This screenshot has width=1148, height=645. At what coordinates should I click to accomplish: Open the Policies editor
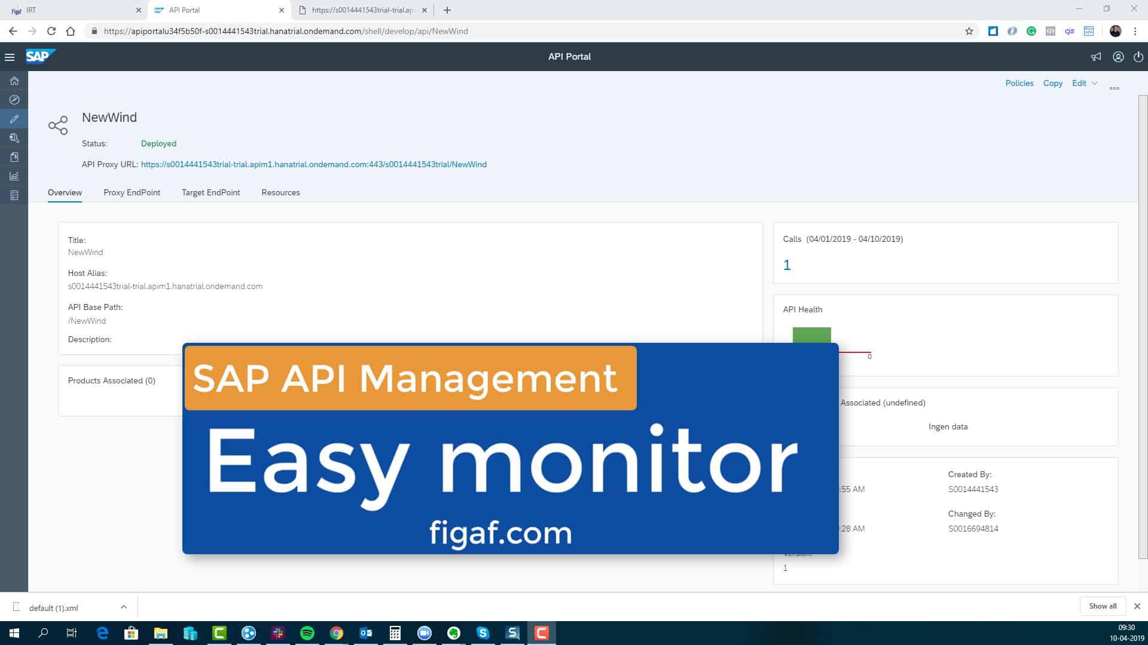(1019, 83)
